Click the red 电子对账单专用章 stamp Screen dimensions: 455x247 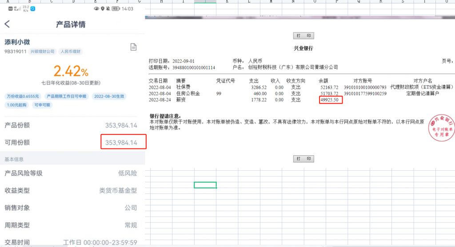tap(442, 128)
